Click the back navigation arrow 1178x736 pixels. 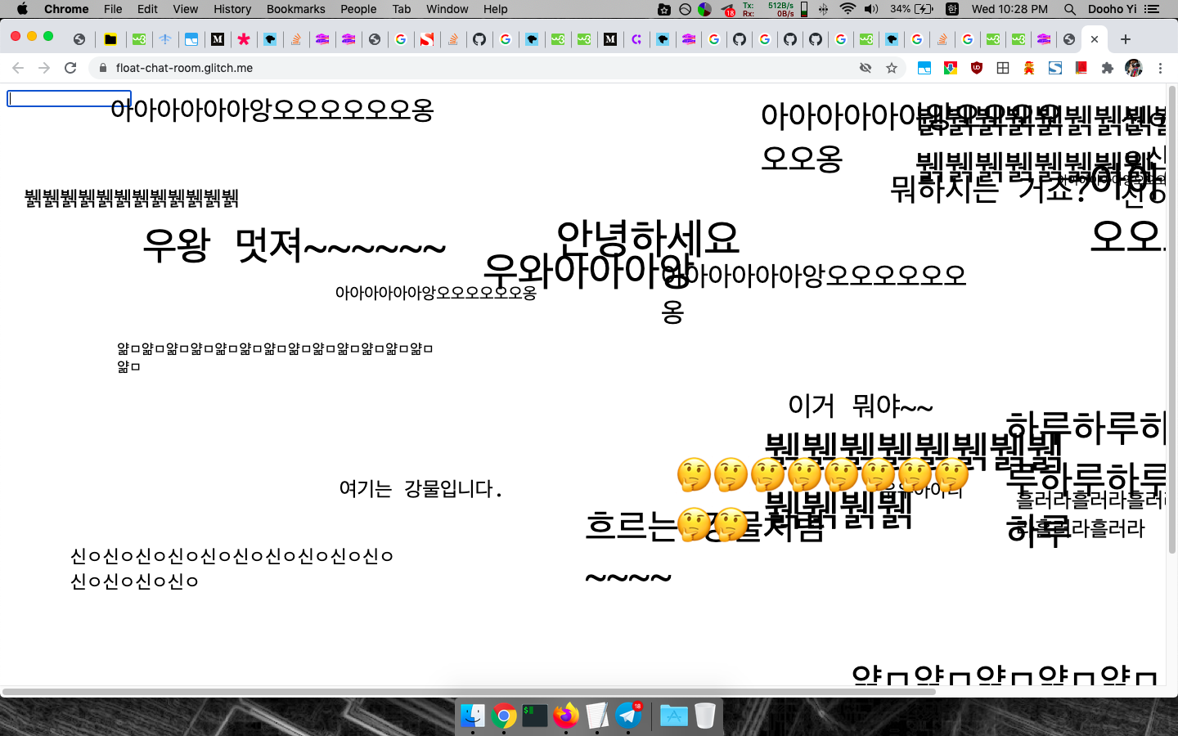[18, 68]
